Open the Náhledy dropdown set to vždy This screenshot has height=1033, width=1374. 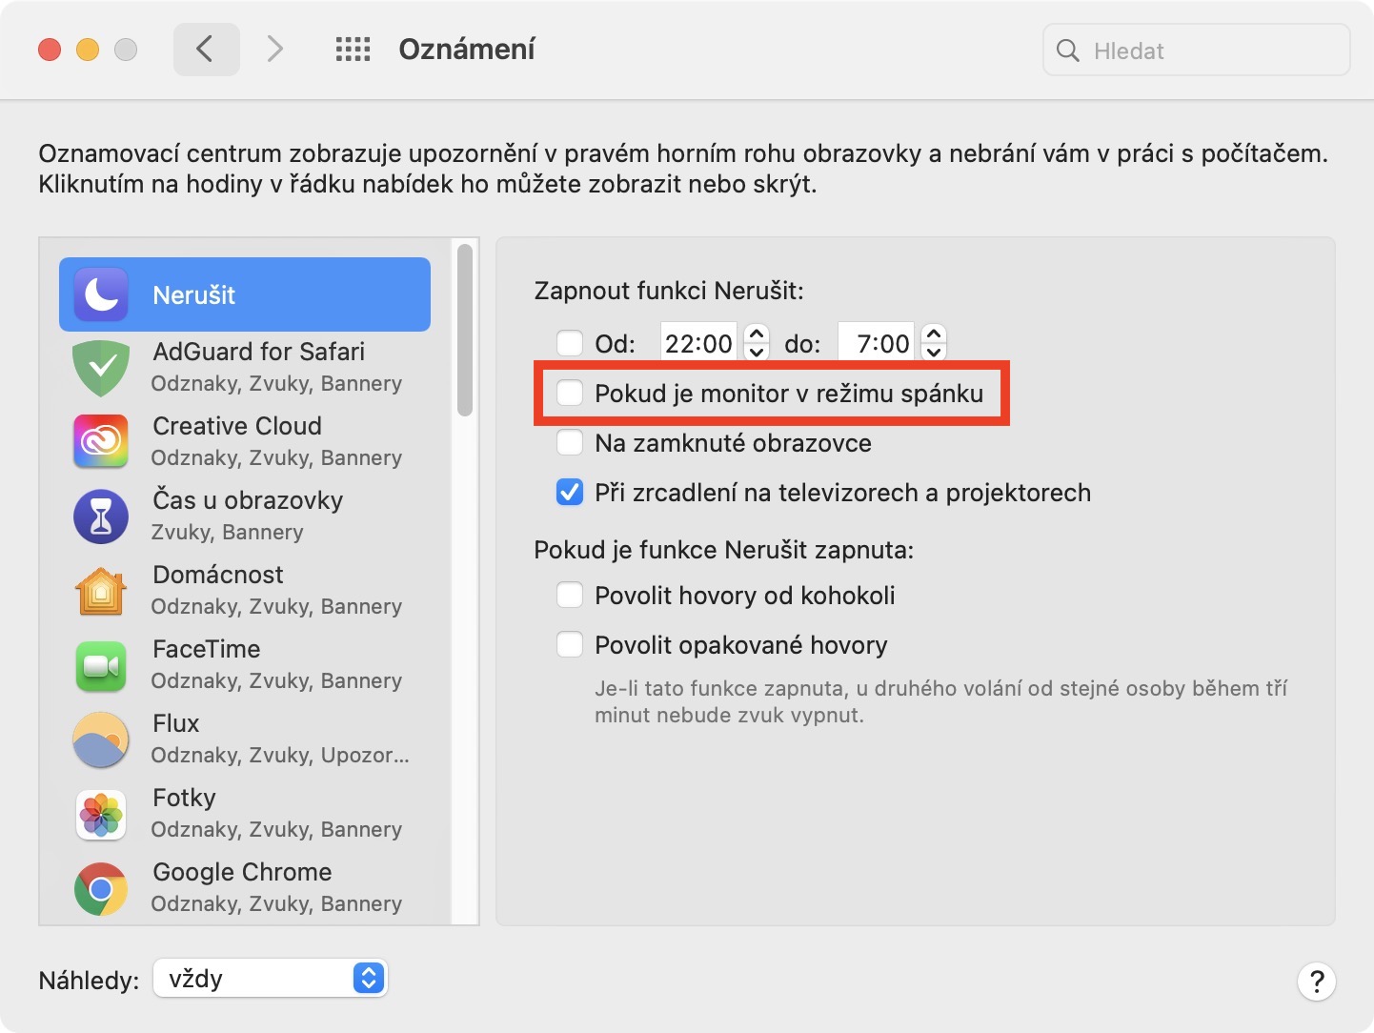click(x=271, y=979)
